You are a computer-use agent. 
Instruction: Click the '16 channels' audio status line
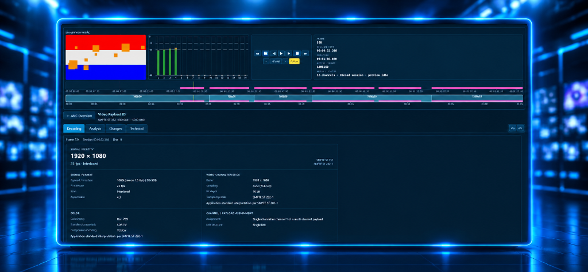click(x=353, y=75)
